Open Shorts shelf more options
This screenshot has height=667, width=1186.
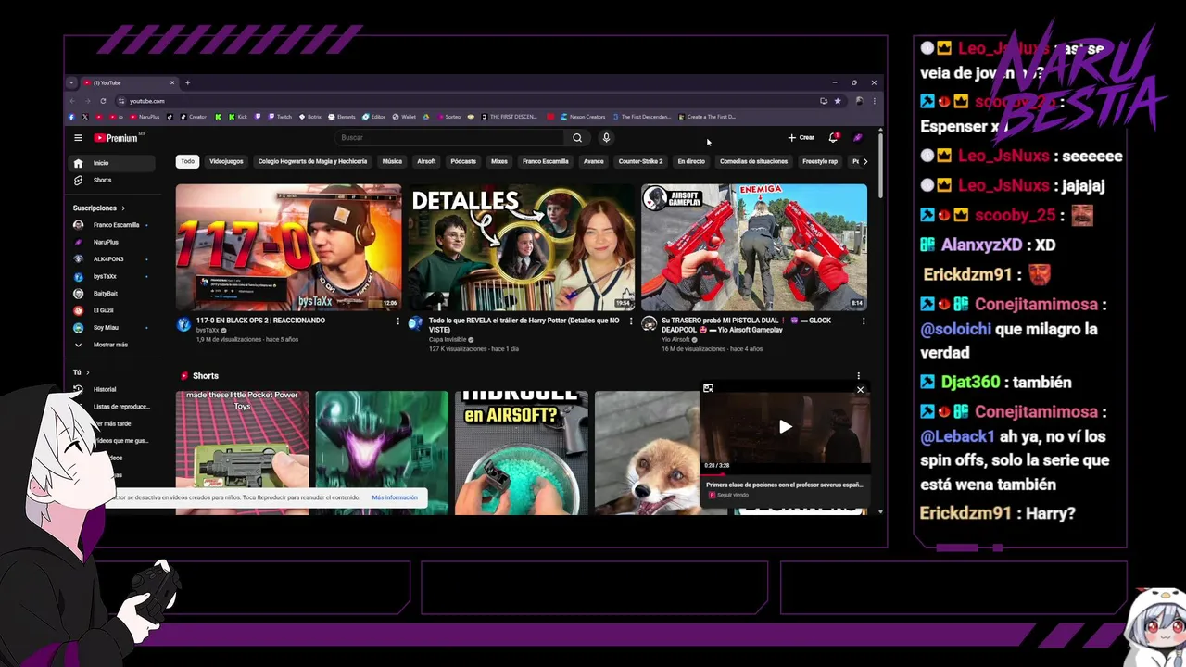[x=858, y=376]
